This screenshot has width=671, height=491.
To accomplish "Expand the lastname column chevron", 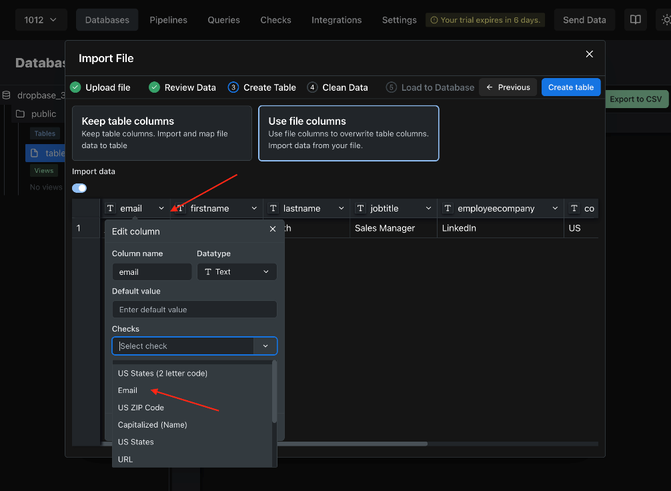I will point(341,209).
